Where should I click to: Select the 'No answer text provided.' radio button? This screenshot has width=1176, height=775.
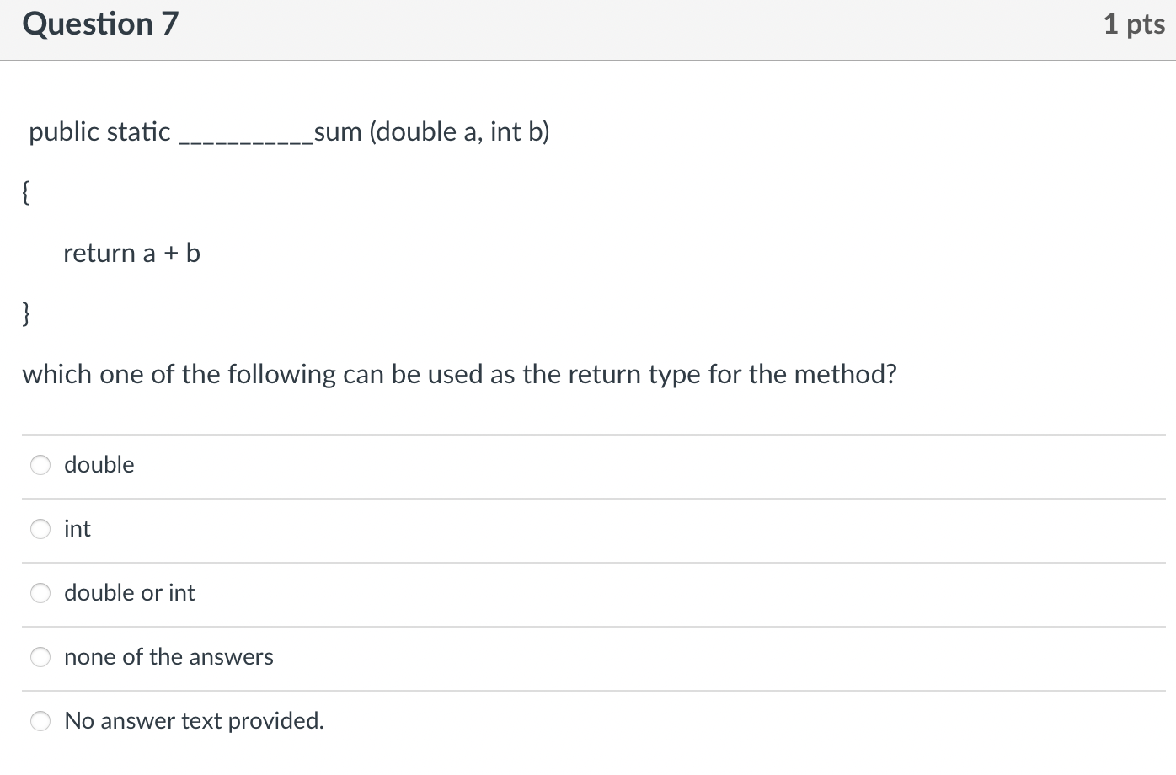[40, 721]
